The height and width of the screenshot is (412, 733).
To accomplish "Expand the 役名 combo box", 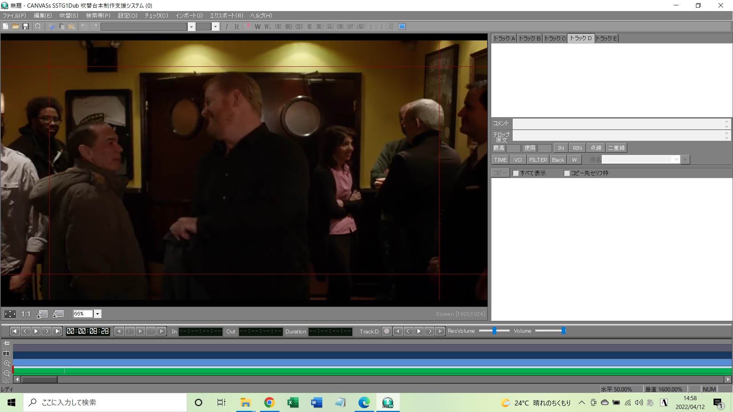I will point(676,159).
